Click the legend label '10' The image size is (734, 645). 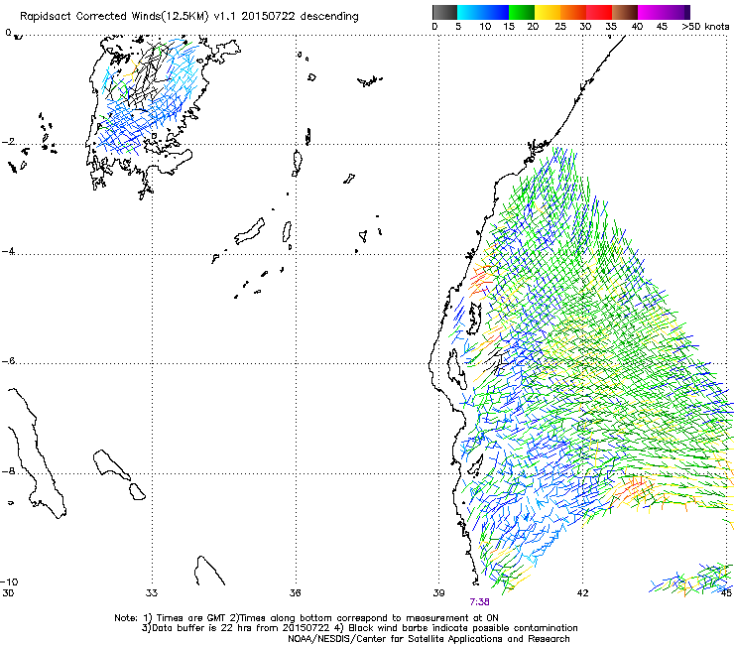[485, 26]
